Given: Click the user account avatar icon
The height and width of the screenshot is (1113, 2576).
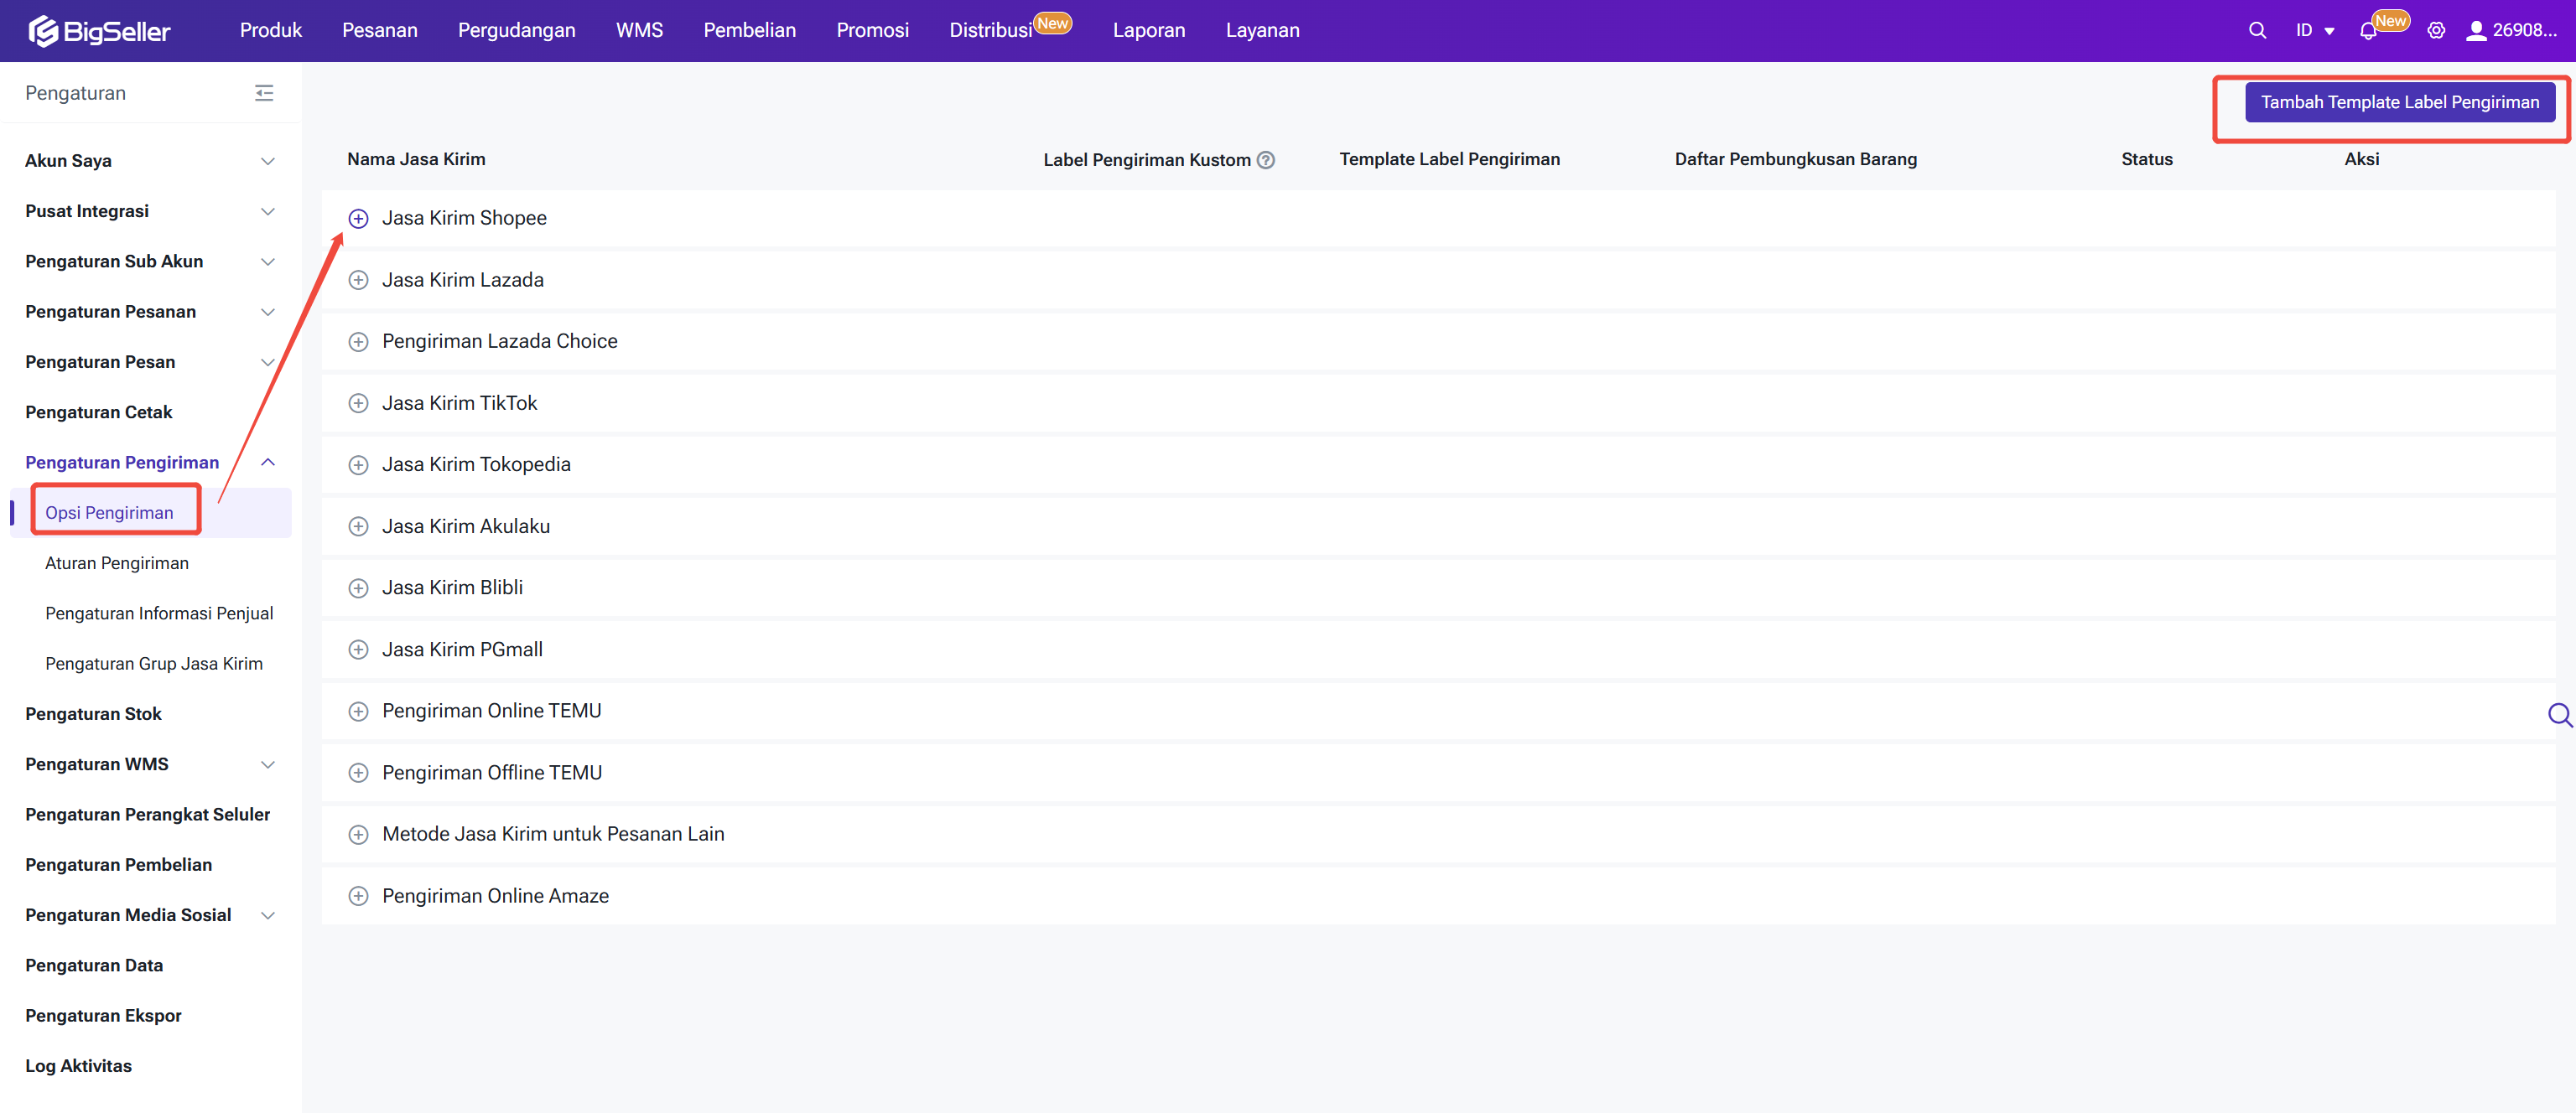Looking at the screenshot, I should coord(2475,30).
